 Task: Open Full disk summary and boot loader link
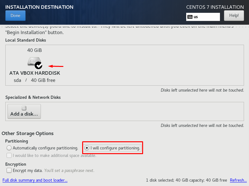click(35, 180)
